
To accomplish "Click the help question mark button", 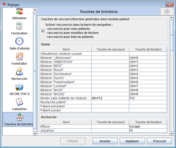I will click(167, 12).
